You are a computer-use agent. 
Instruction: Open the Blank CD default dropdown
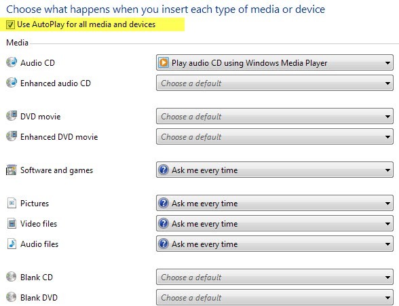(275, 277)
